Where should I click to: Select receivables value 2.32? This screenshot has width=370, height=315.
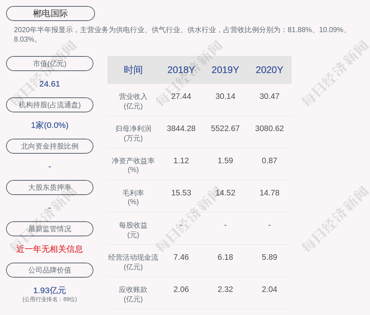click(x=225, y=289)
